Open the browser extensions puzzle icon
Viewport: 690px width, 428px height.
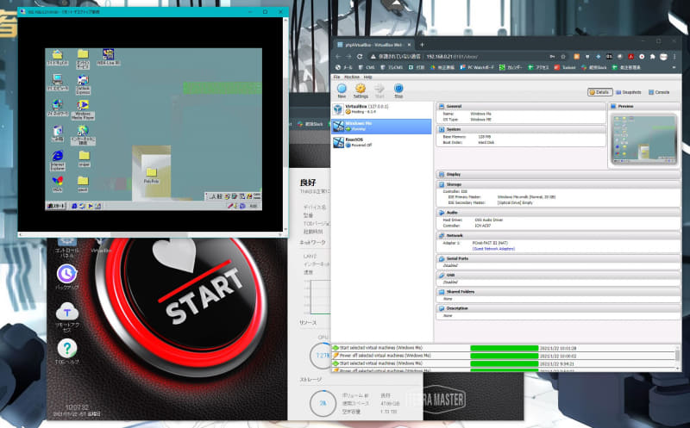(x=653, y=57)
